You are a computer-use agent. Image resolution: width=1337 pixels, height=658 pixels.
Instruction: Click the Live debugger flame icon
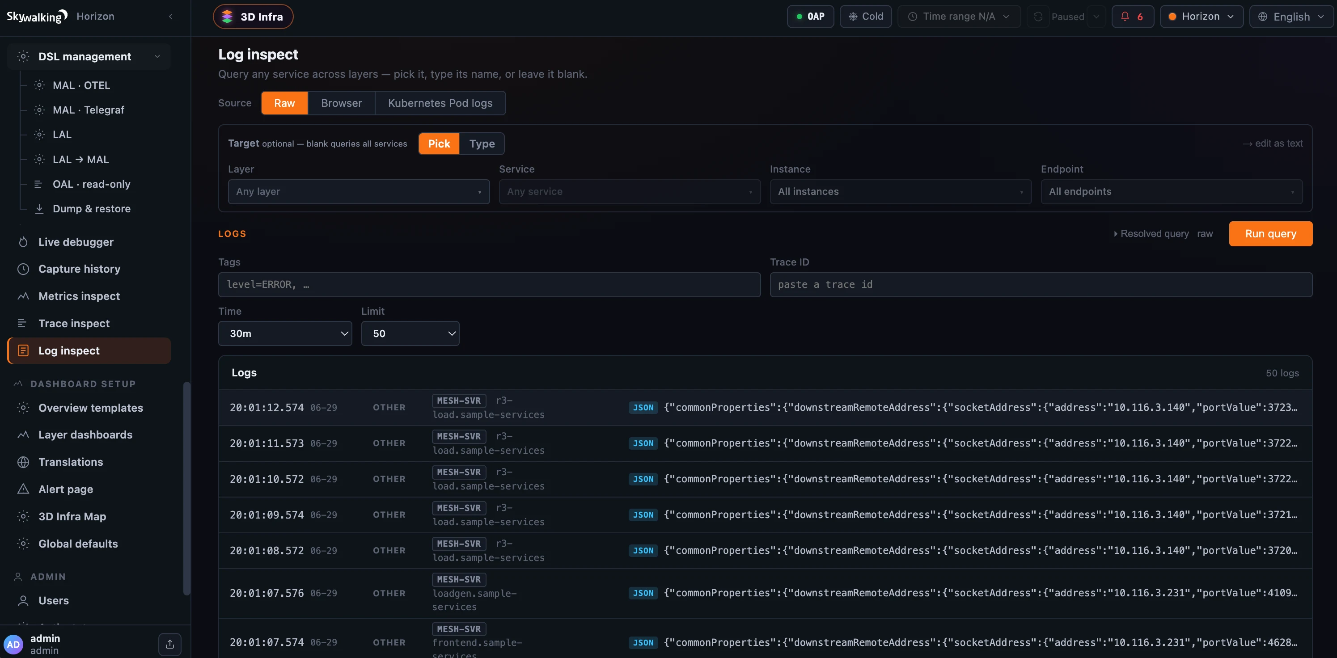pyautogui.click(x=23, y=242)
